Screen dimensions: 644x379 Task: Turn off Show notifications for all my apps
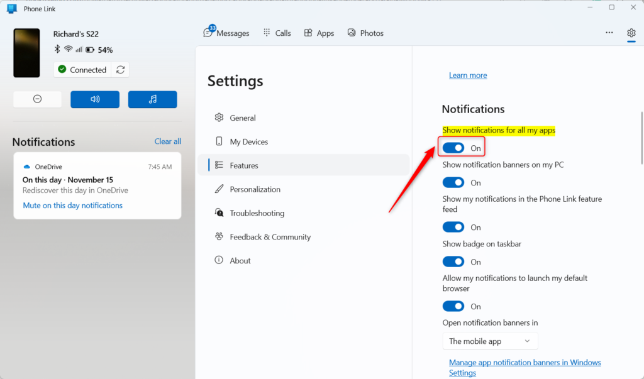(453, 148)
